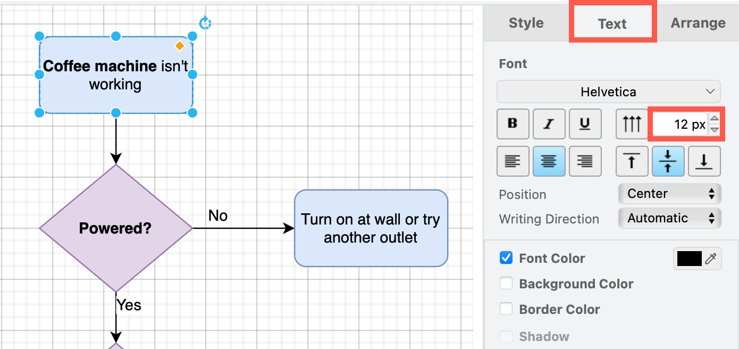This screenshot has height=349, width=739.
Task: Apply bold formatting to the text
Action: [513, 123]
